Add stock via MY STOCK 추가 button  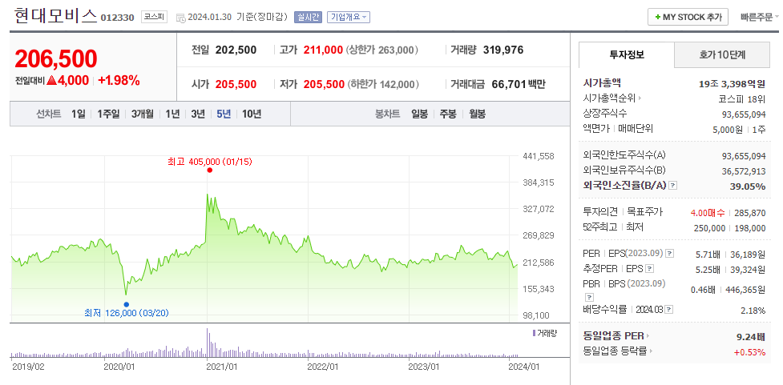(688, 17)
